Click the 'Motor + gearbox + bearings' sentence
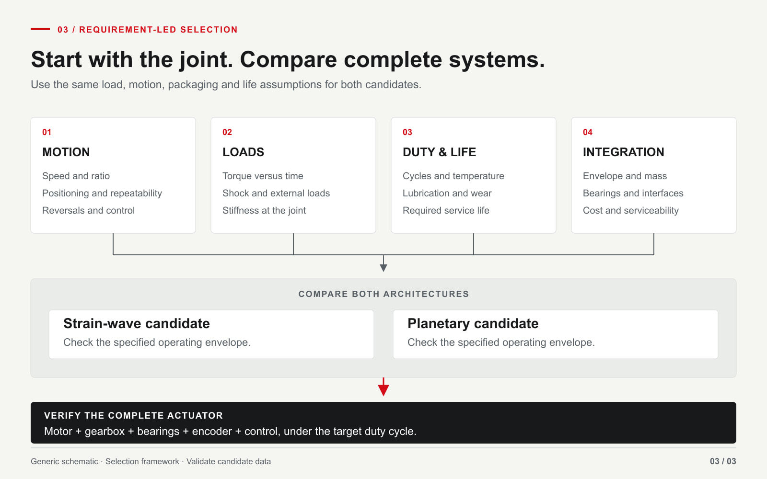Screen dimensions: 767x479 coord(230,431)
